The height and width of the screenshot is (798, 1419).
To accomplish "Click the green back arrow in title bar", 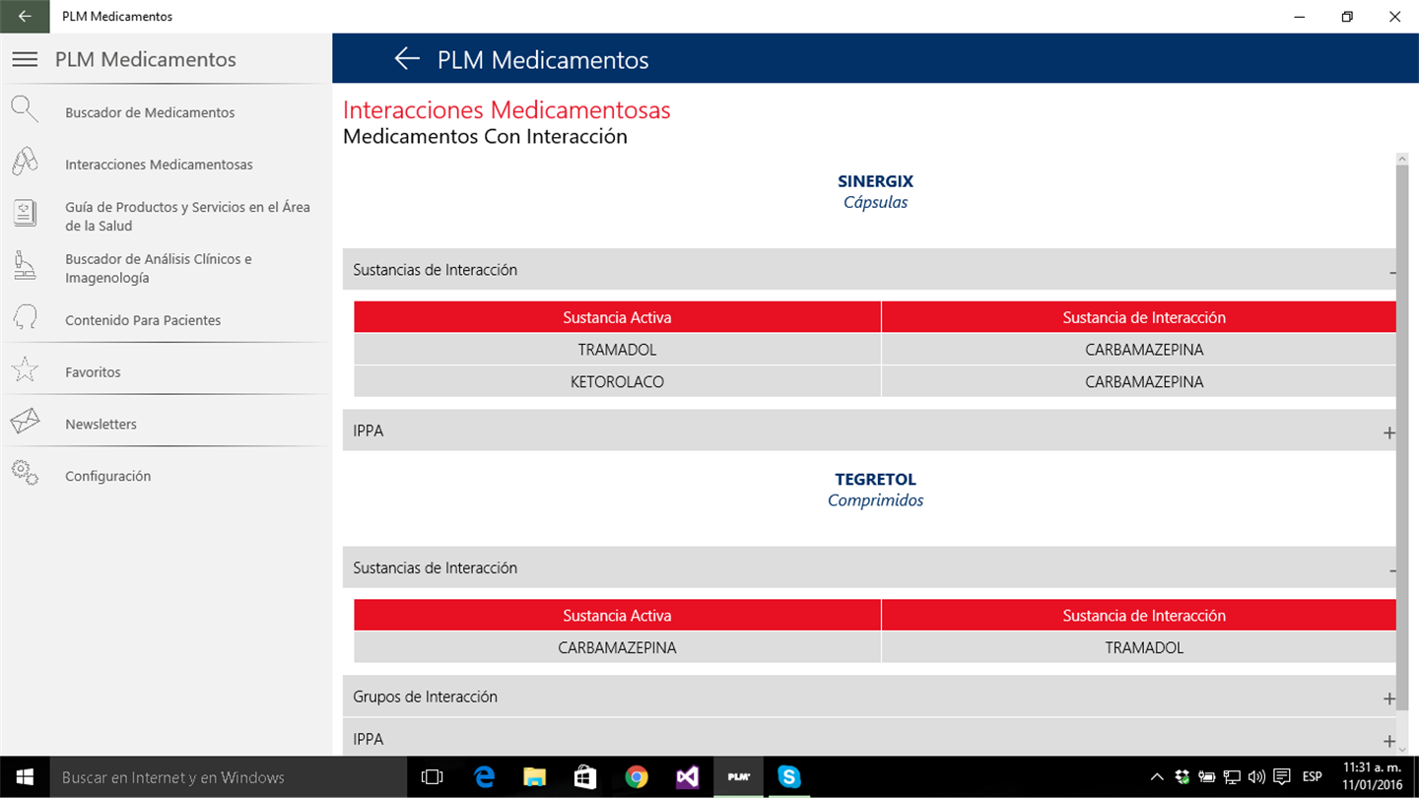I will click(25, 16).
